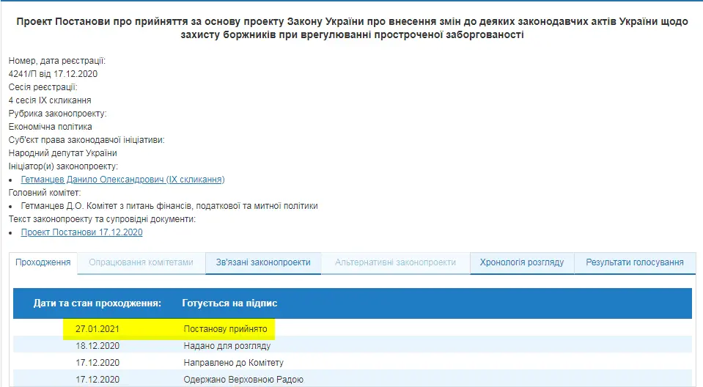Click the Дати та стан проходження header
The width and height of the screenshot is (703, 387).
97,303
